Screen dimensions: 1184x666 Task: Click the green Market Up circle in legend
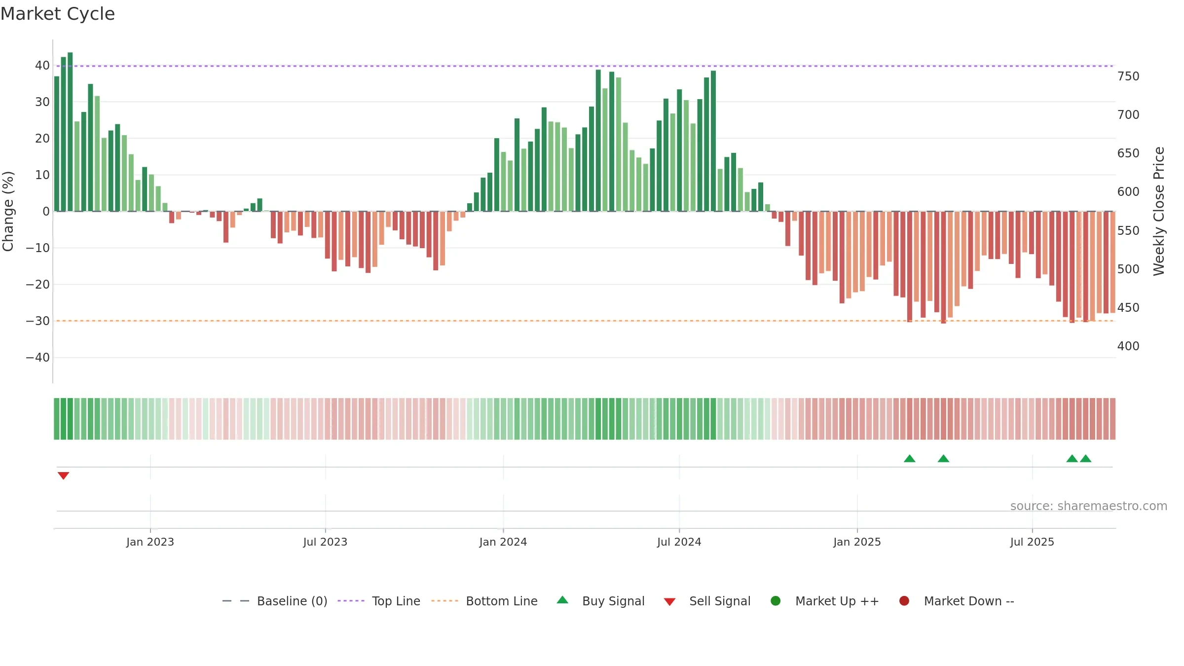tap(776, 601)
